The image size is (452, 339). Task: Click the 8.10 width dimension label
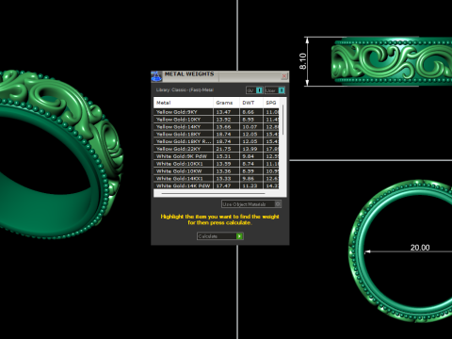click(302, 61)
